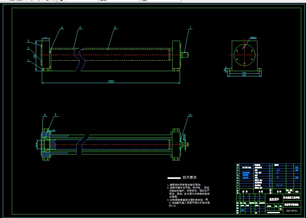Click part callout number 6
Screen dimensions: 306x218
pyautogui.click(x=115, y=28)
